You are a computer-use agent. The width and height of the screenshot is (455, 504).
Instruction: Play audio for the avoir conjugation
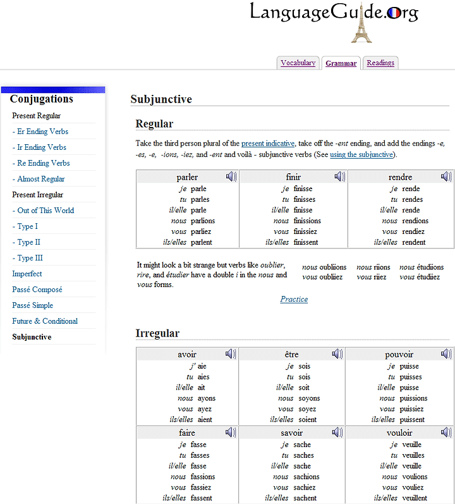tap(231, 354)
